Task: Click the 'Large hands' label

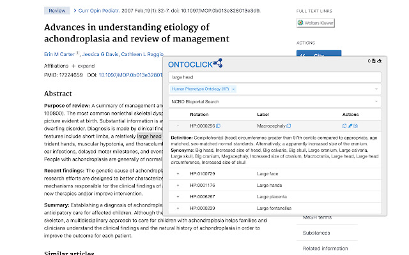Action: pyautogui.click(x=269, y=186)
